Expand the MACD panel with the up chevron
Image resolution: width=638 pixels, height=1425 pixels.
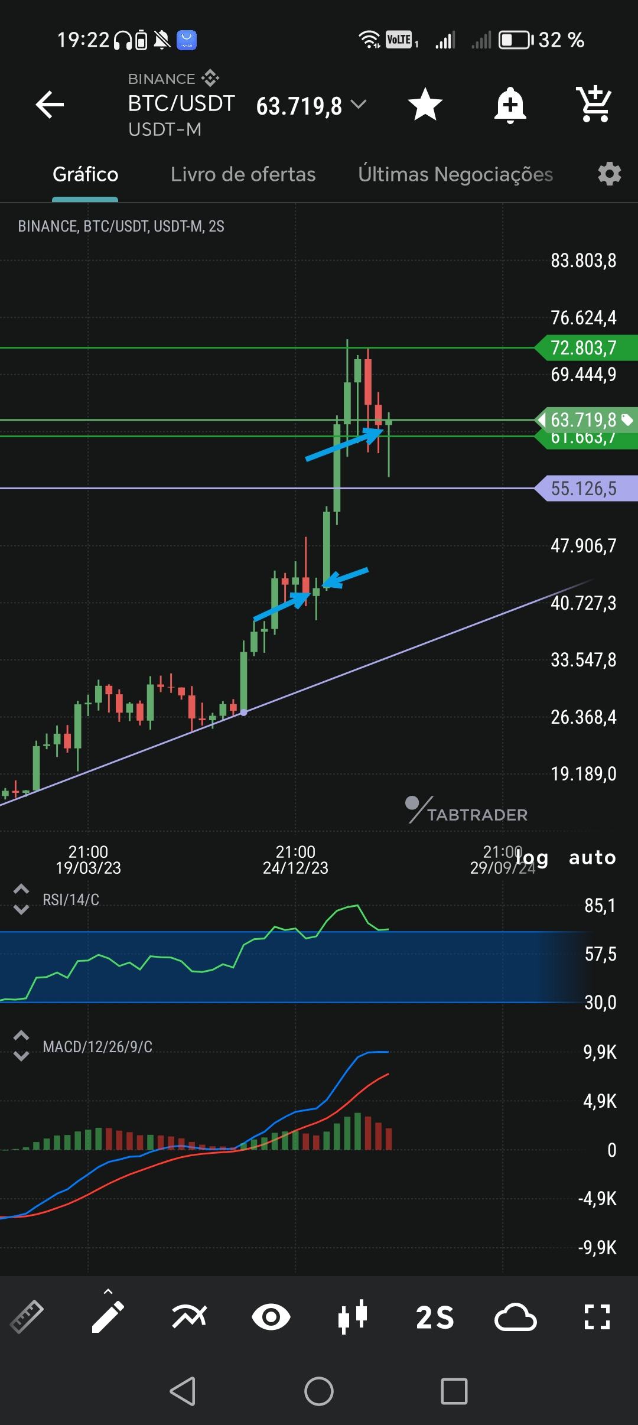point(21,1035)
